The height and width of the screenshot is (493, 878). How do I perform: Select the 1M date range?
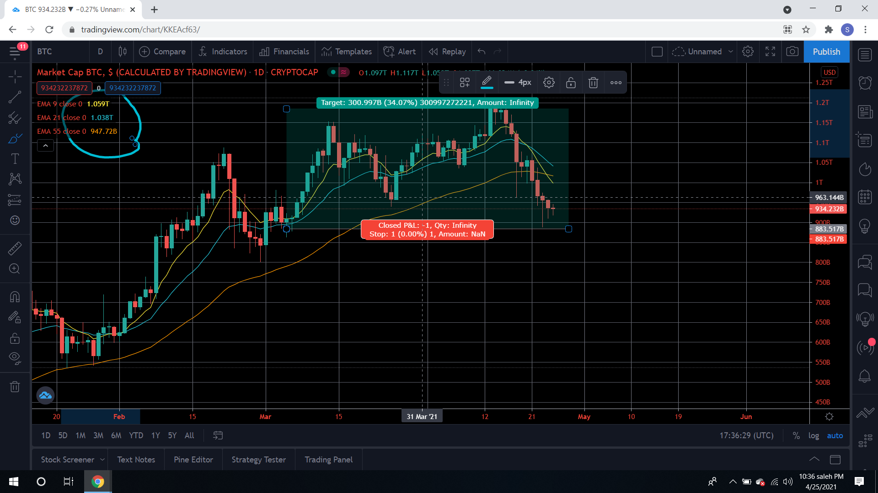pos(80,435)
